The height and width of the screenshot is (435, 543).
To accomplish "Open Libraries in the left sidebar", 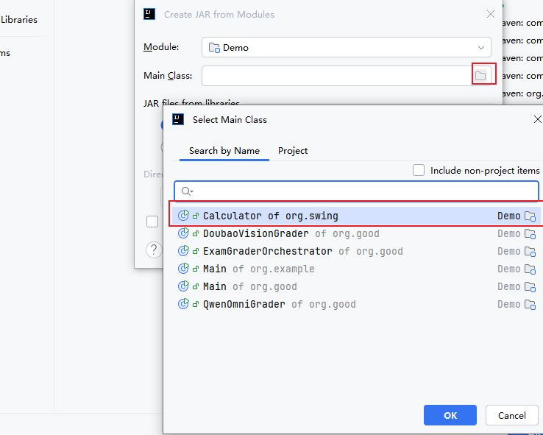I will point(19,20).
